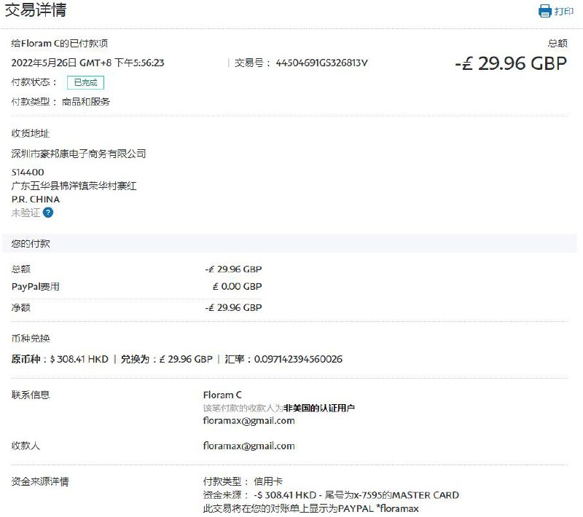Click the 未验证 address status text
The image size is (583, 517).
point(26,213)
